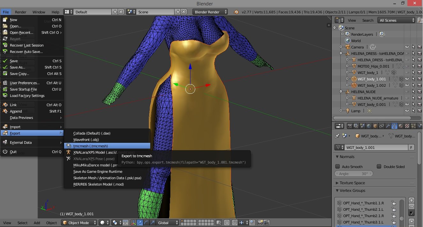Open the viewport shading sphere dropdown
423x227 pixels.
(x=105, y=223)
